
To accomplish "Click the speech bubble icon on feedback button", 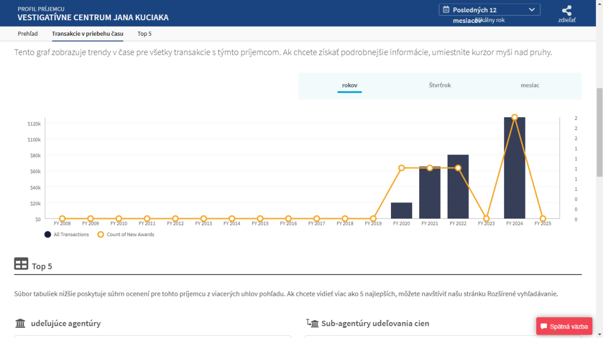I will (544, 326).
